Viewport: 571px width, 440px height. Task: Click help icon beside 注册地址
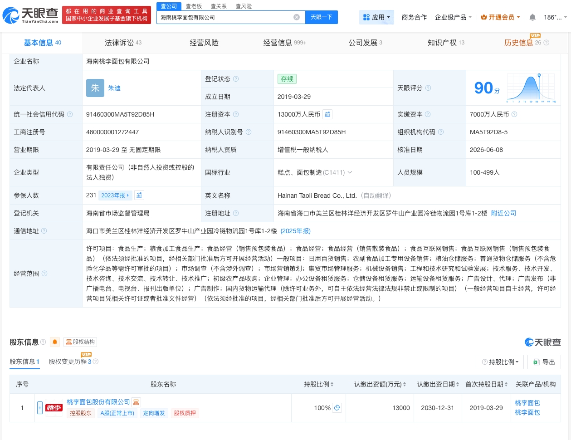pos(236,213)
